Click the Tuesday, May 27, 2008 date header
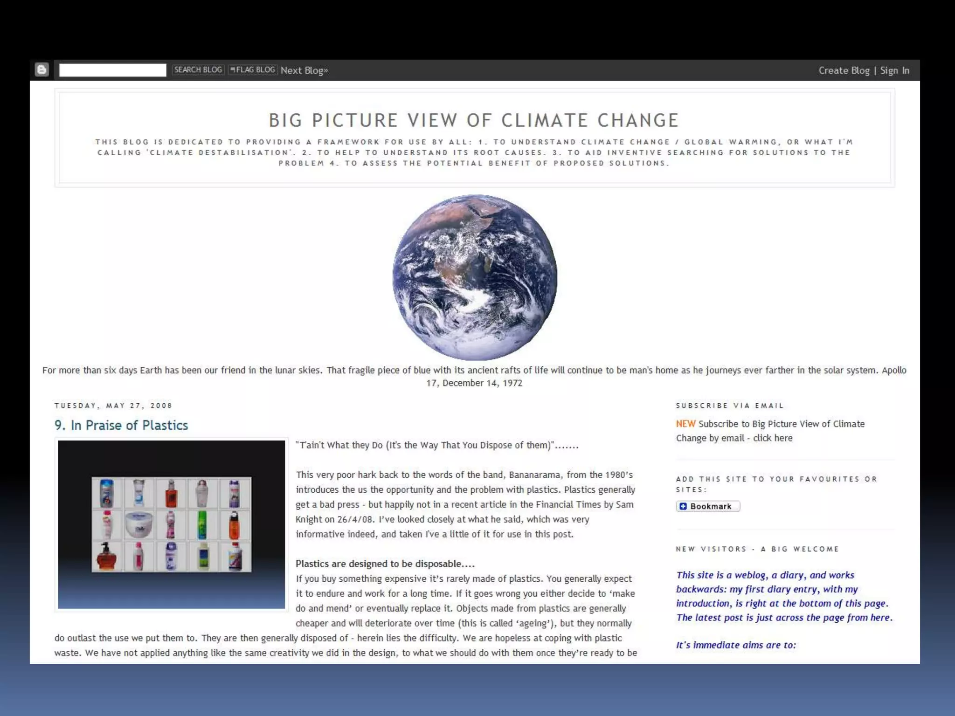Screen dimensions: 955x716 tap(113, 406)
